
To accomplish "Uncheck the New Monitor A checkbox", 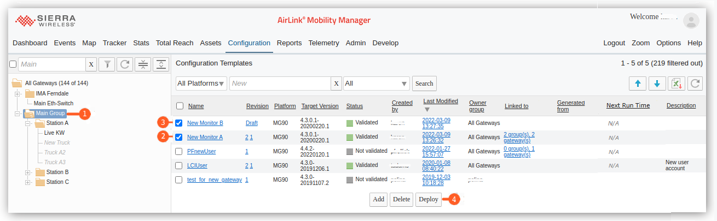I will pyautogui.click(x=179, y=137).
